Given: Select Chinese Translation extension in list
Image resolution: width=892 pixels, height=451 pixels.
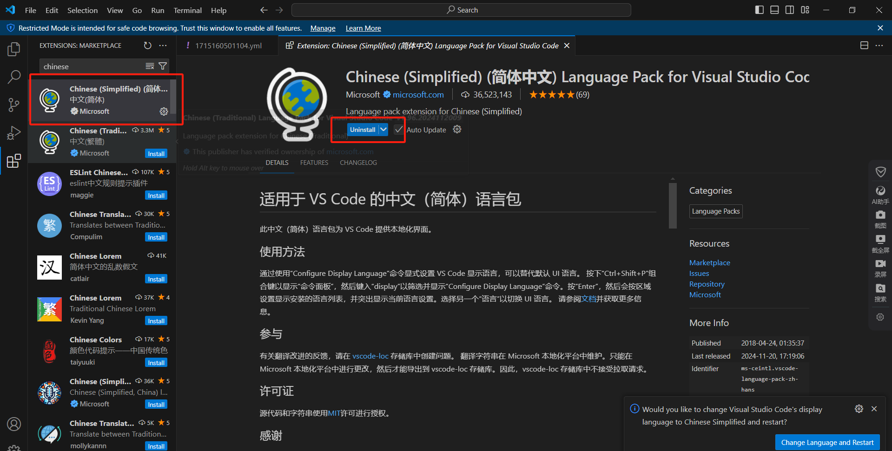Looking at the screenshot, I should click(102, 226).
